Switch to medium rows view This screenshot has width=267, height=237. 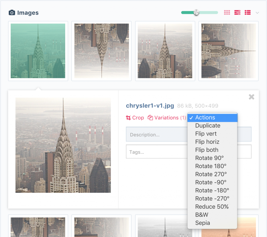[237, 13]
